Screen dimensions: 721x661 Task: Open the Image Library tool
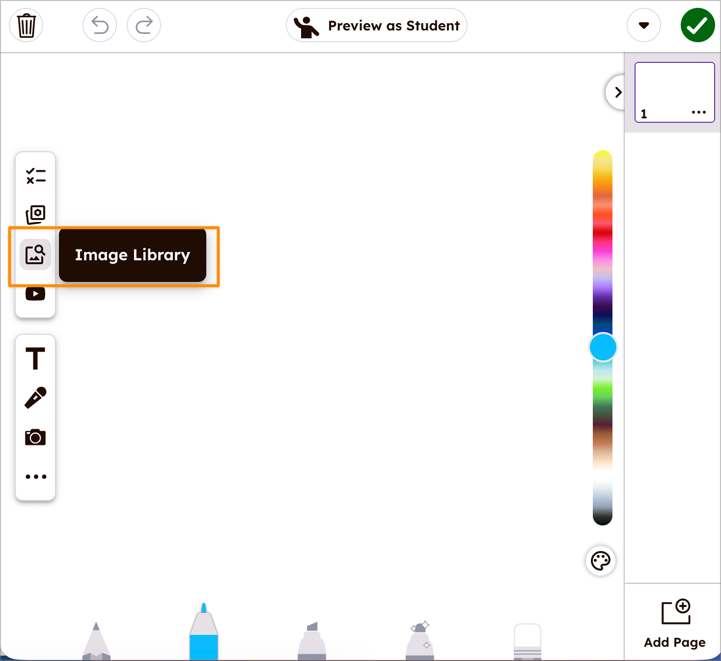35,254
